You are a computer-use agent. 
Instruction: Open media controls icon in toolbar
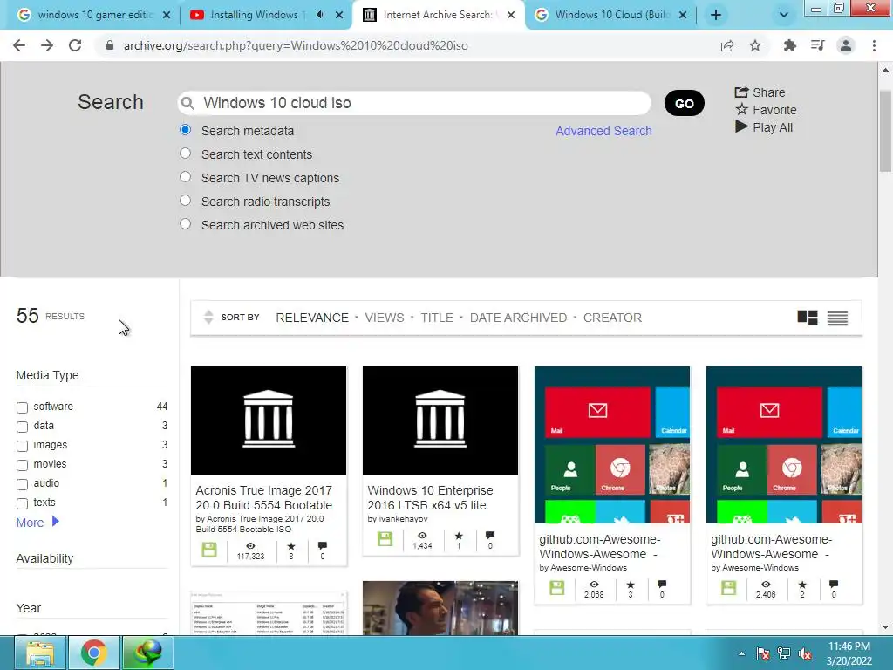(x=817, y=45)
